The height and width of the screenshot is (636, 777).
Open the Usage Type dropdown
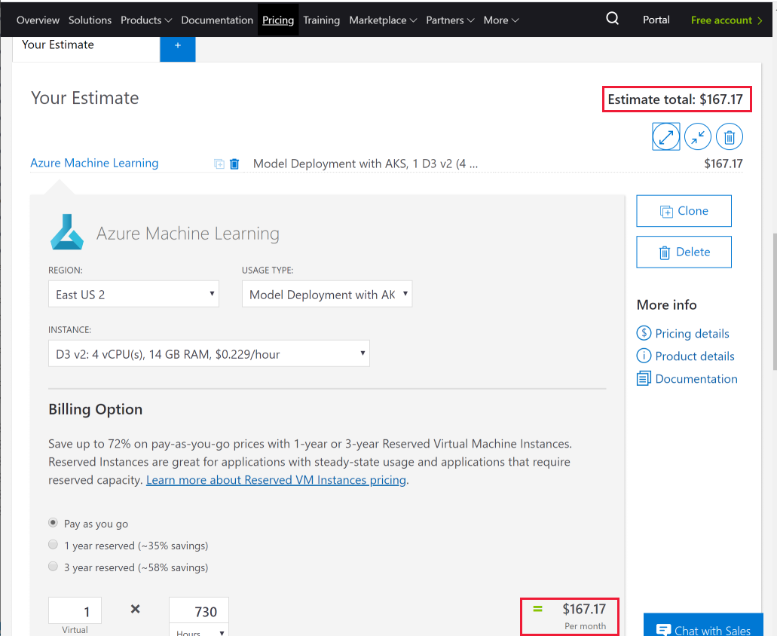pyautogui.click(x=327, y=294)
